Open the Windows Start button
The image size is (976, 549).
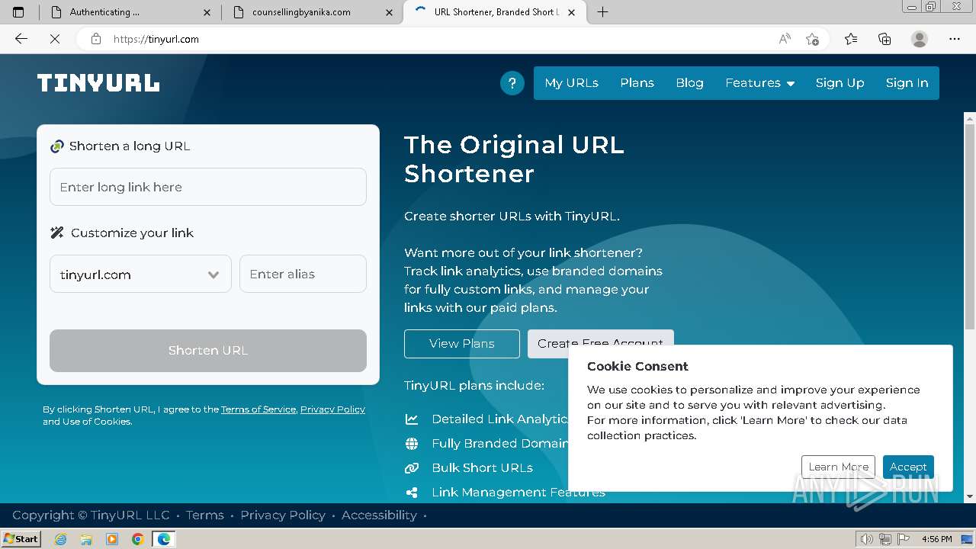pyautogui.click(x=21, y=538)
